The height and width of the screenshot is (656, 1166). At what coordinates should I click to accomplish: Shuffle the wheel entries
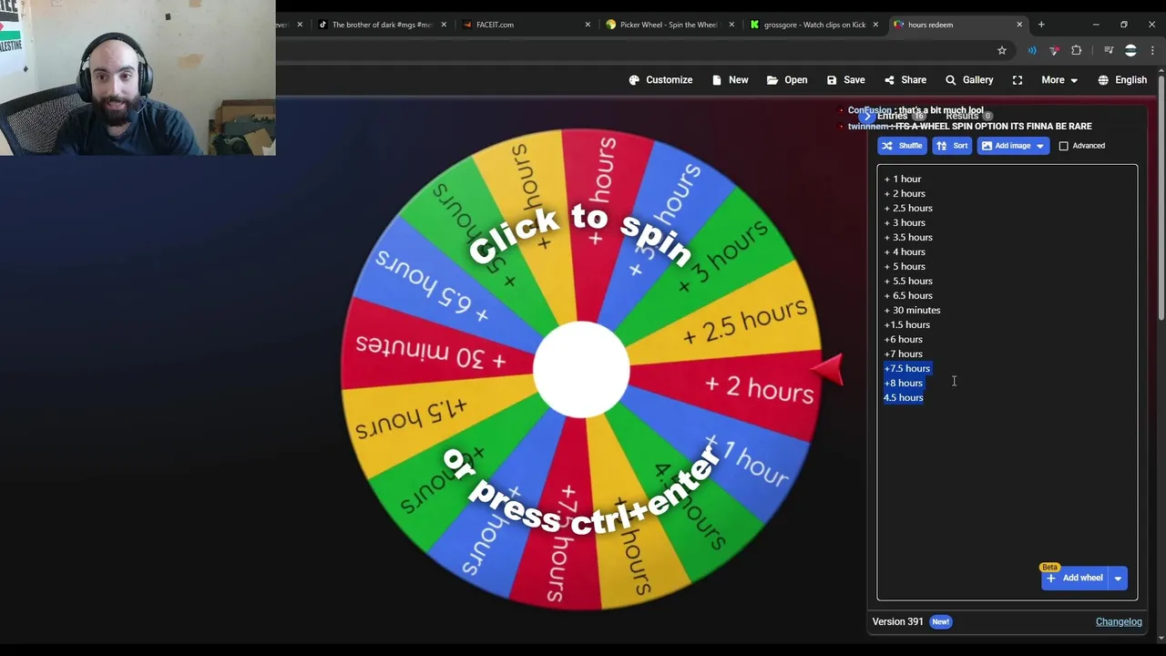coord(902,146)
